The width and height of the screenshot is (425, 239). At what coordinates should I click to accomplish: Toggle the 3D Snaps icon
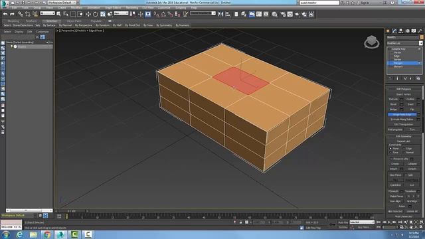[x=156, y=14]
